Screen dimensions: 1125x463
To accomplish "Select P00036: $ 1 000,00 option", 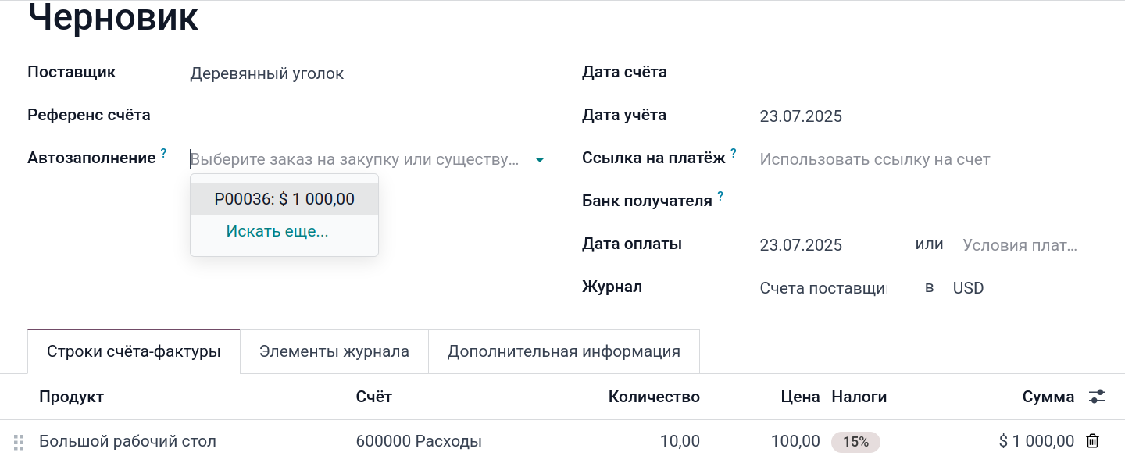I will click(x=284, y=199).
